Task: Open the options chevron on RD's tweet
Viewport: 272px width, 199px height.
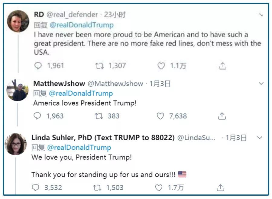Action: pyautogui.click(x=261, y=14)
